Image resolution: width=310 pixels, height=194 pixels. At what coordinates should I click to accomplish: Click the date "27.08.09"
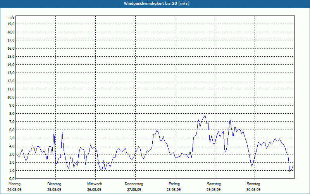pos(134,190)
